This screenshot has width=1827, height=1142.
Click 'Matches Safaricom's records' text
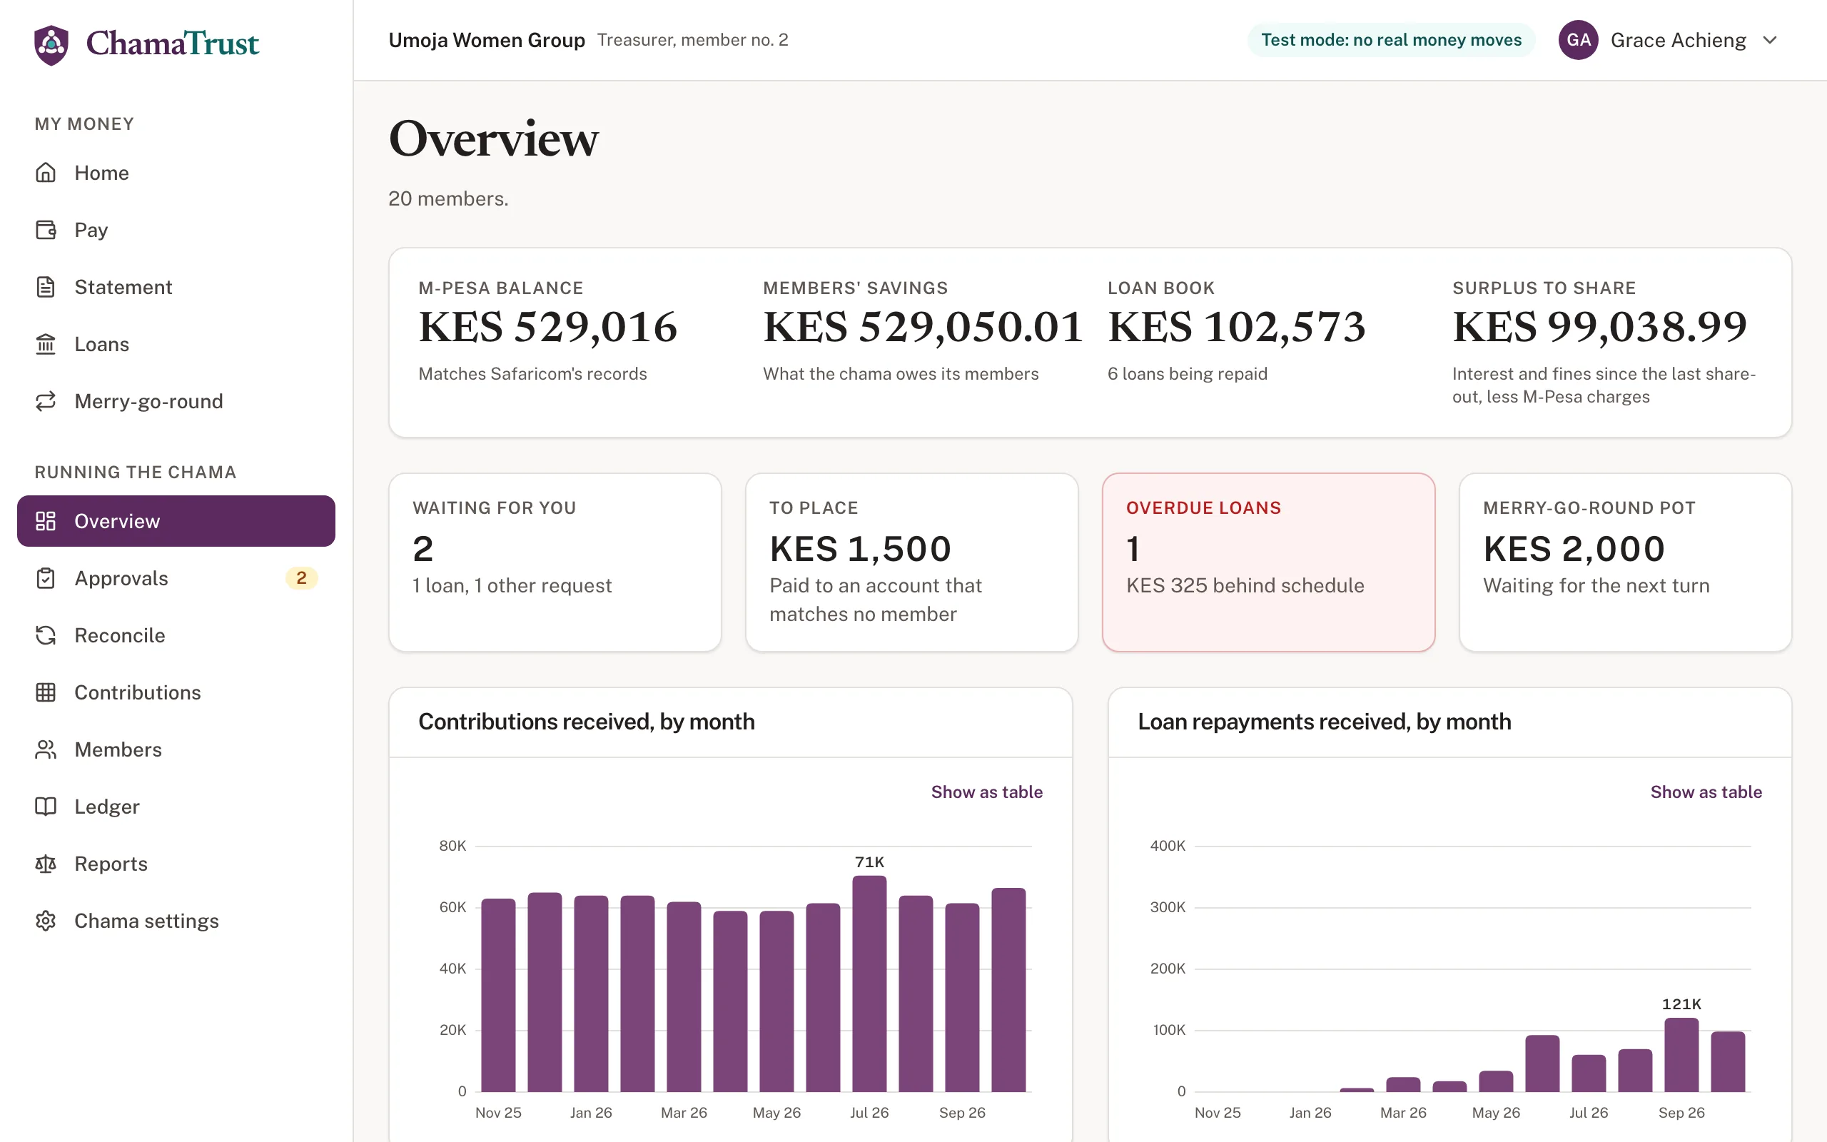(533, 374)
